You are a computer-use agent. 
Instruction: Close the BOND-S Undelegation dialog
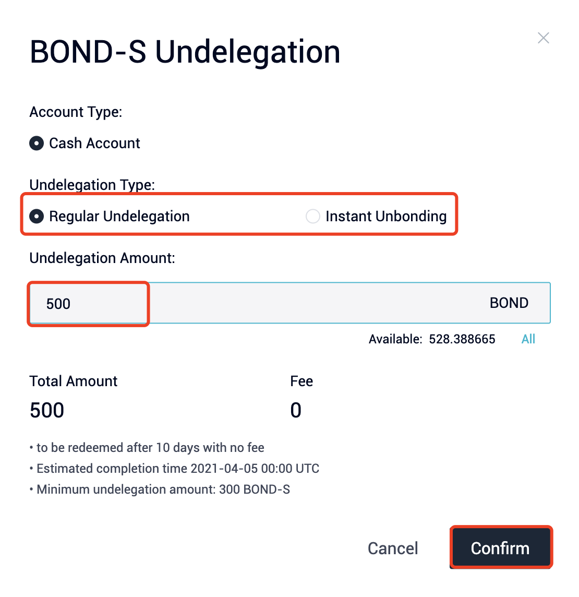pyautogui.click(x=543, y=38)
